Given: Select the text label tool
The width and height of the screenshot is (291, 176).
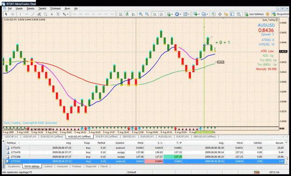Looking at the screenshot, I should (x=58, y=14).
